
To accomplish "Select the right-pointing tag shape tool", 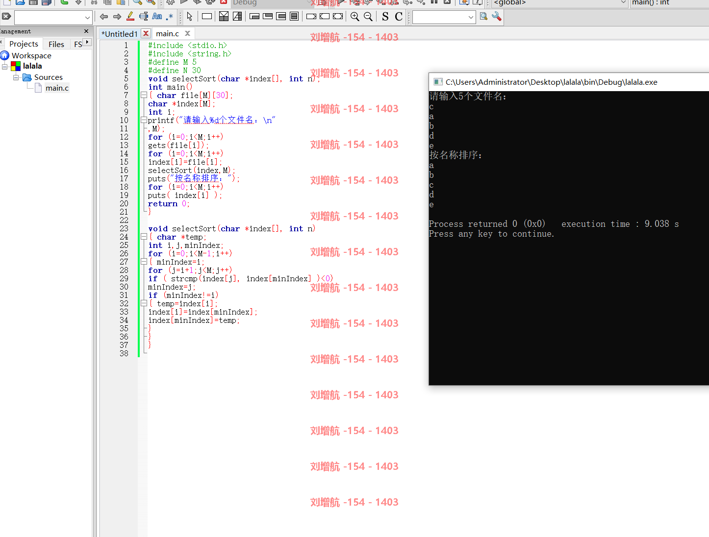I will tap(311, 17).
